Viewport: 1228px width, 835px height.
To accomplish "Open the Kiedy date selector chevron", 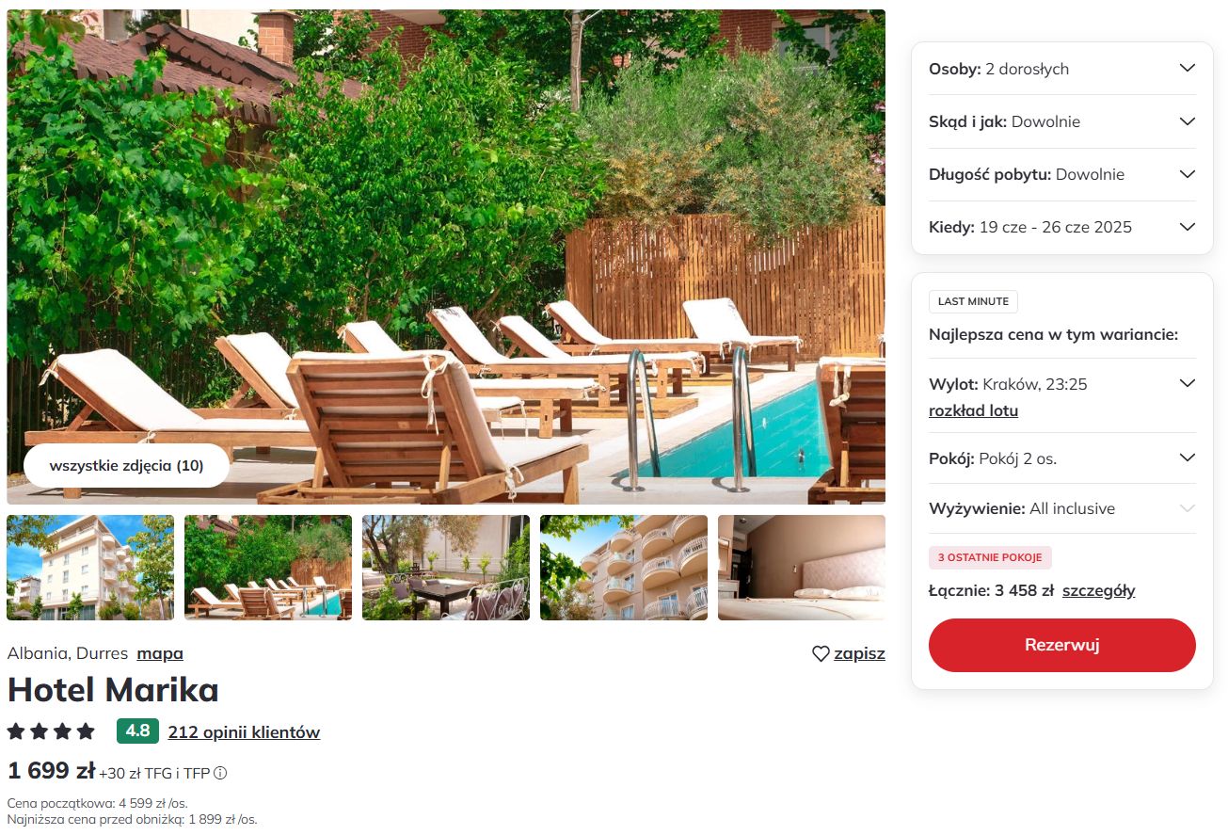I will [1188, 227].
